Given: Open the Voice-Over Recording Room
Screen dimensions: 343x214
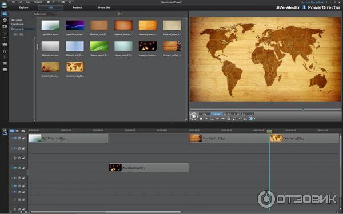Looking at the screenshot, I should point(5,57).
